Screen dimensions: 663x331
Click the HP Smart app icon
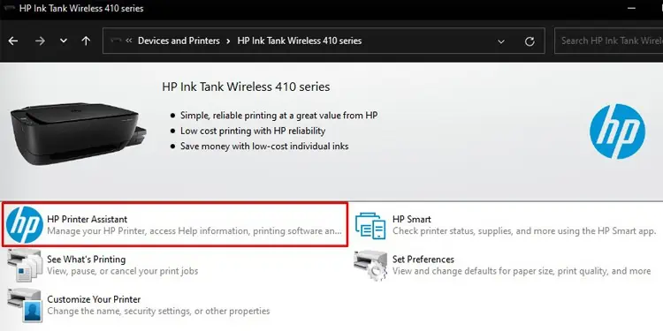[370, 225]
